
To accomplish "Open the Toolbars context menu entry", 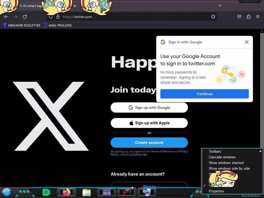I will click(232, 151).
